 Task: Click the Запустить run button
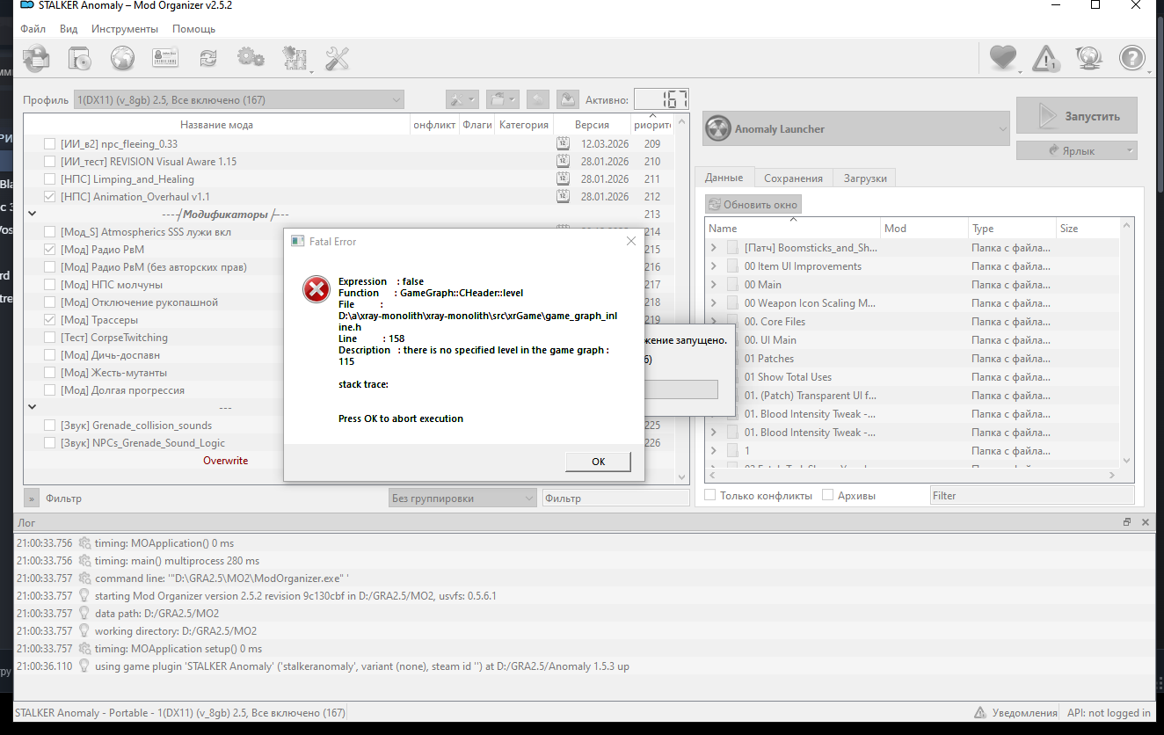coord(1076,116)
